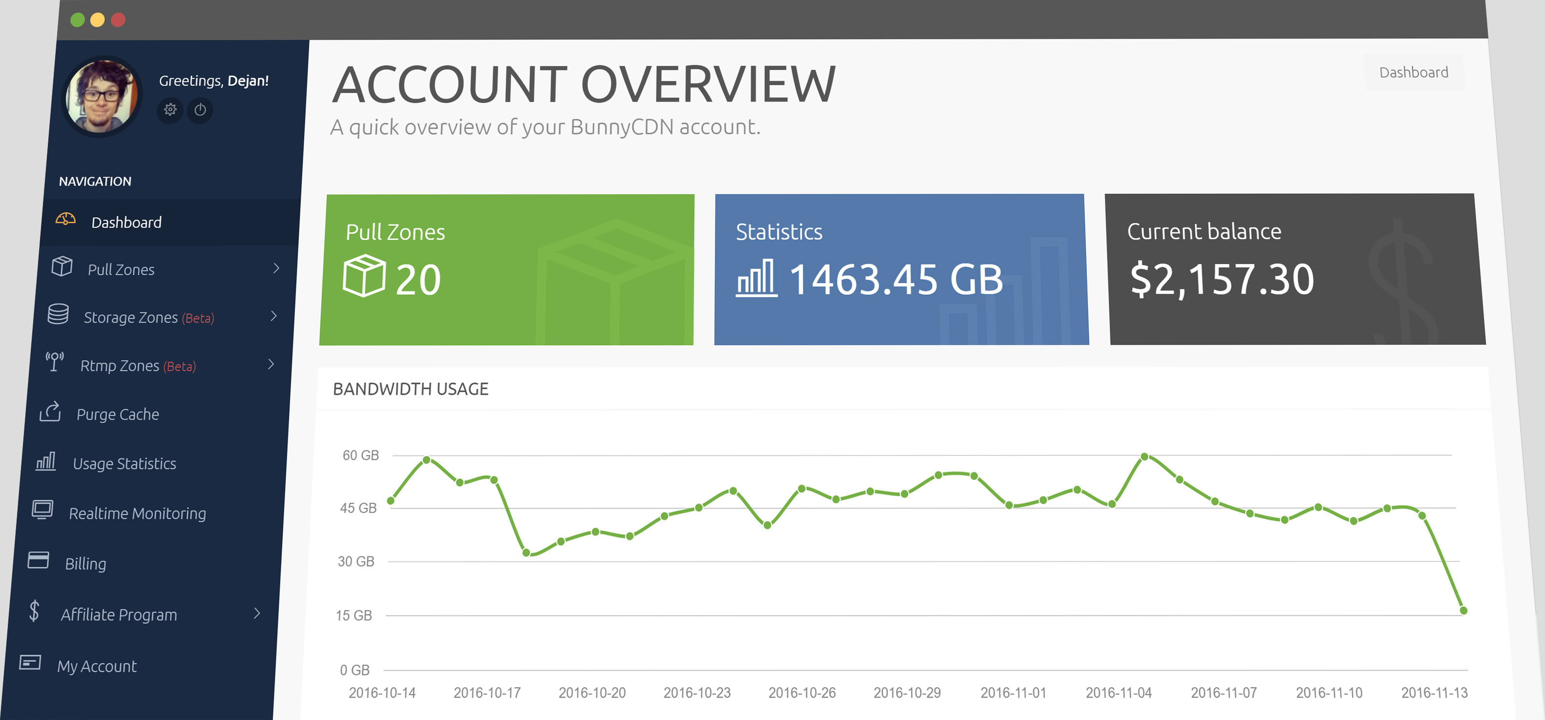Click the Billing credit card icon

(39, 560)
